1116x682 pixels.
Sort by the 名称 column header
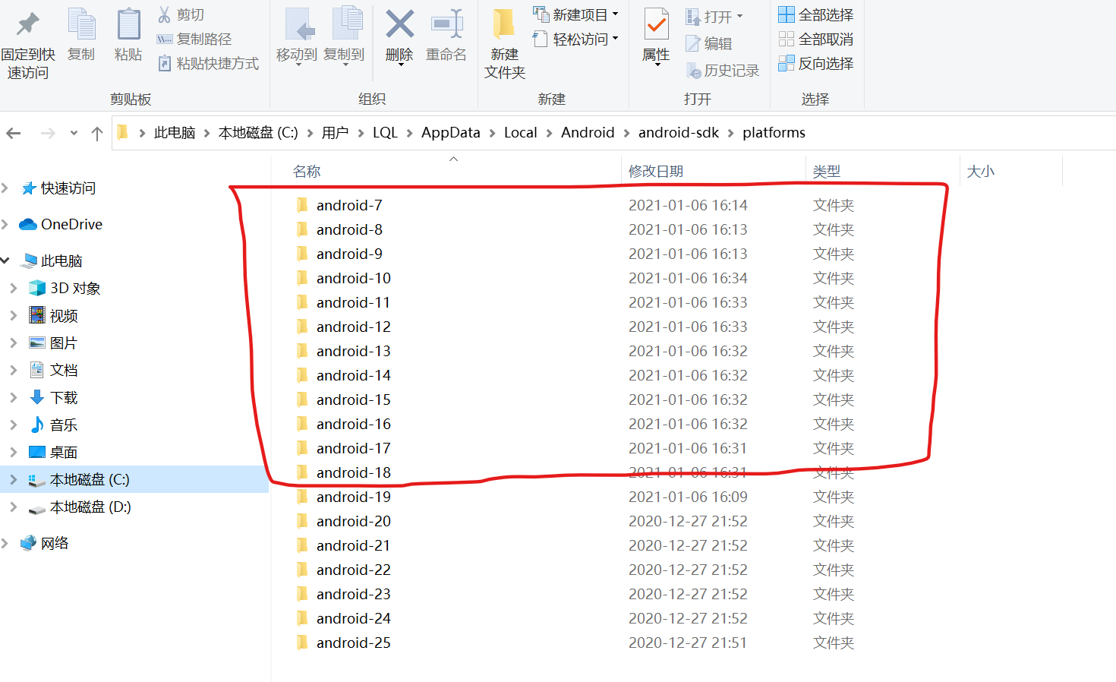point(307,171)
